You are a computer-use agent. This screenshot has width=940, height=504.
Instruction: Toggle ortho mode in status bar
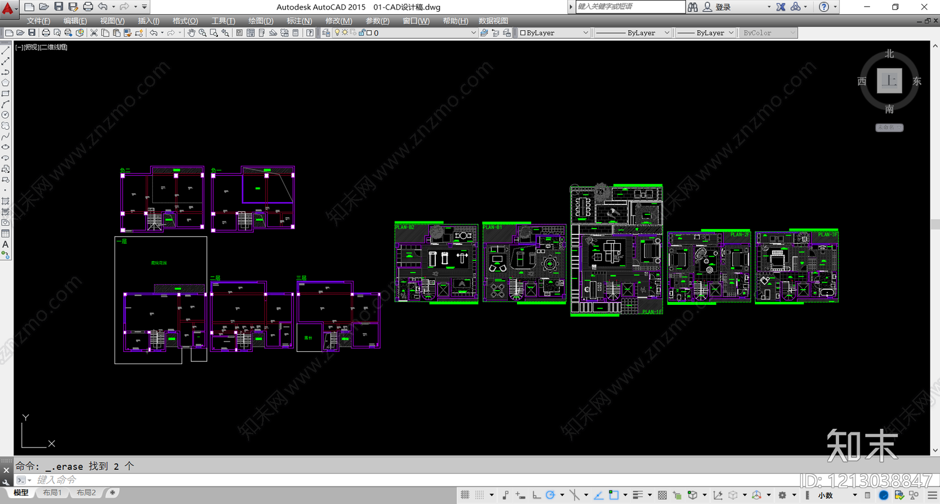tap(536, 495)
